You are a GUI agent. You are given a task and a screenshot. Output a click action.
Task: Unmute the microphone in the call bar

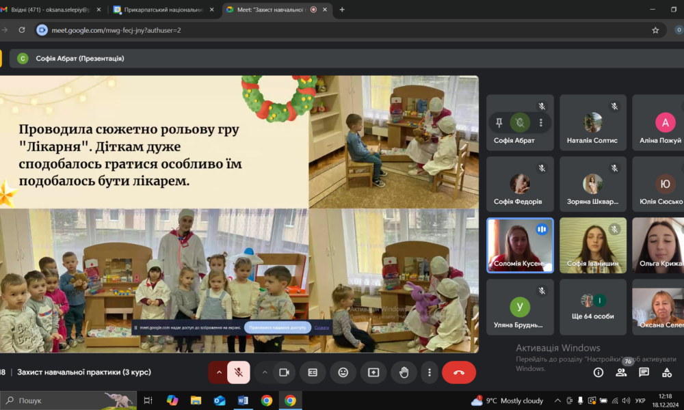[x=238, y=372]
